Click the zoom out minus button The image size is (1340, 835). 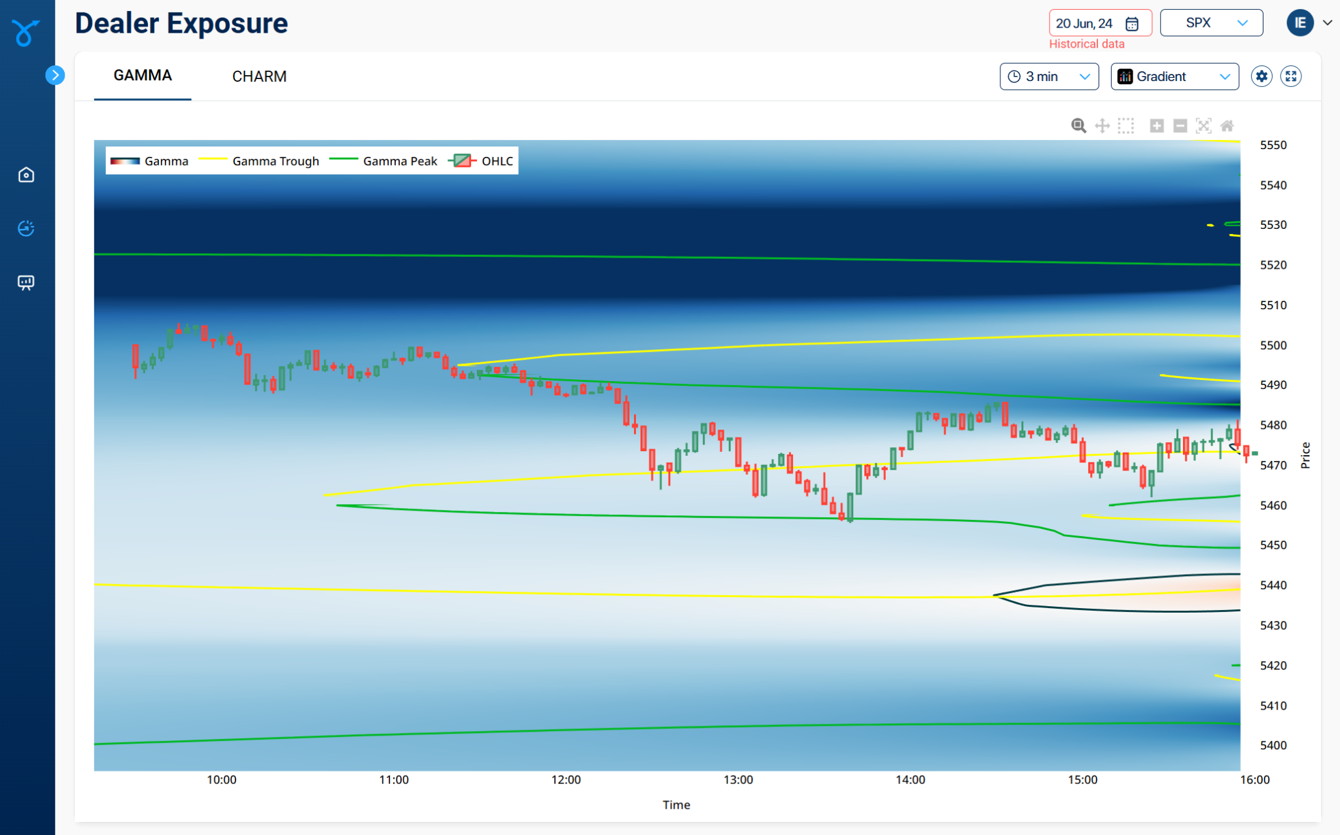(1180, 126)
